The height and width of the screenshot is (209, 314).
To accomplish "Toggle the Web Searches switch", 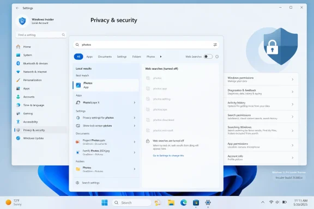I will tap(208, 57).
